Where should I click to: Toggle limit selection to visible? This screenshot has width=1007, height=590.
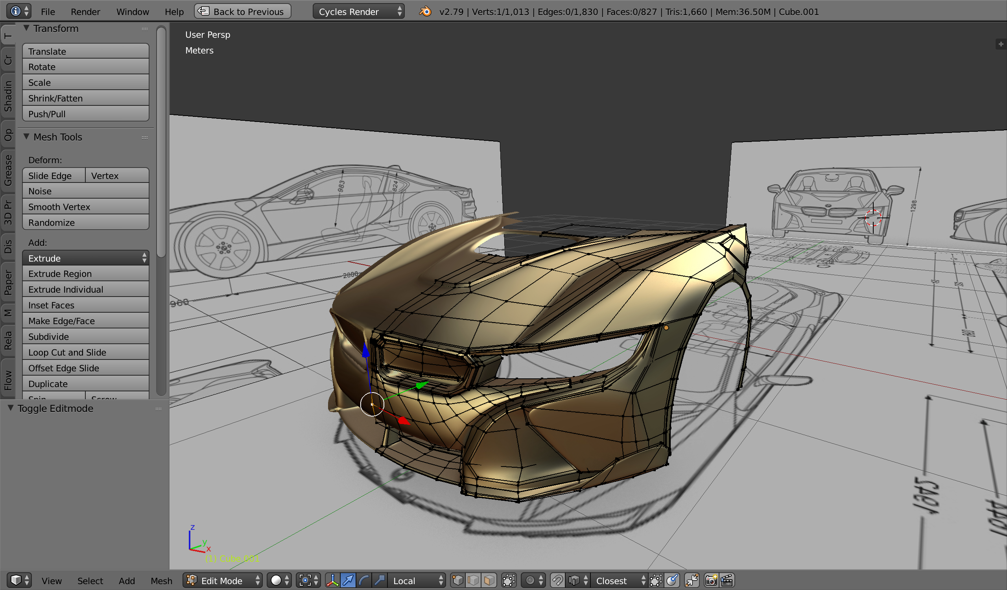(x=509, y=581)
